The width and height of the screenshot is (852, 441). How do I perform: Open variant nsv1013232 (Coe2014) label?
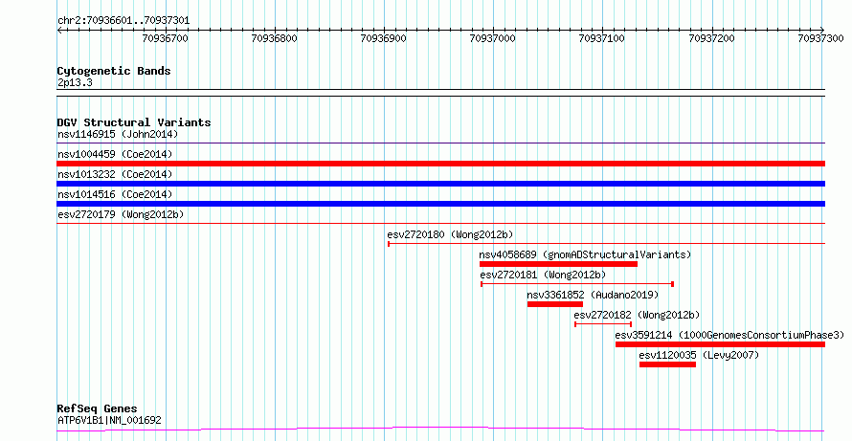click(115, 174)
